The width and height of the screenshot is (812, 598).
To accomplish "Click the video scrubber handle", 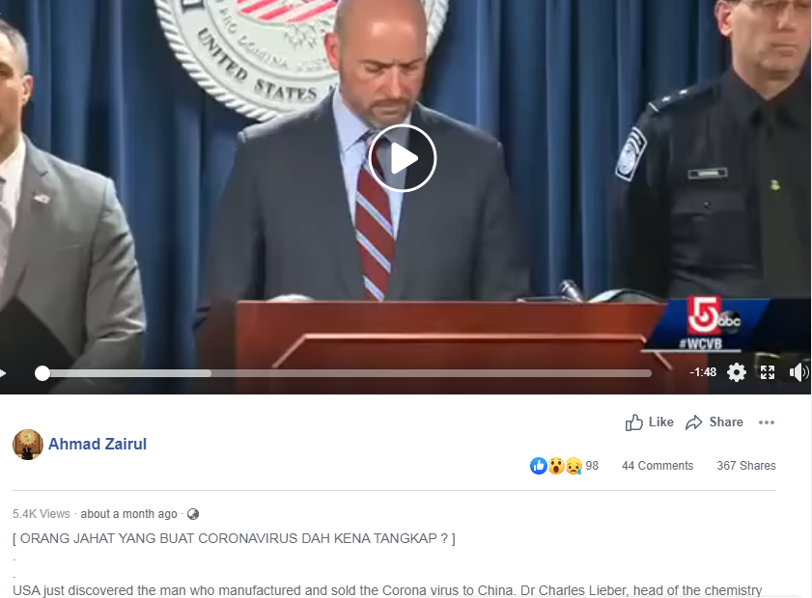I will click(42, 373).
